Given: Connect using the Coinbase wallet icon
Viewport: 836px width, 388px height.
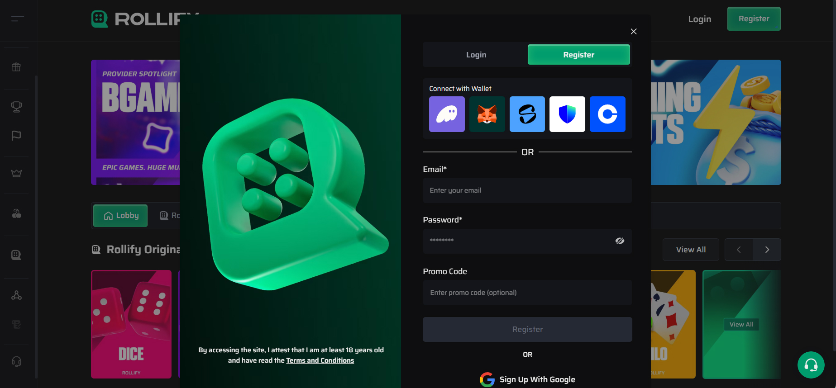Looking at the screenshot, I should (x=607, y=114).
